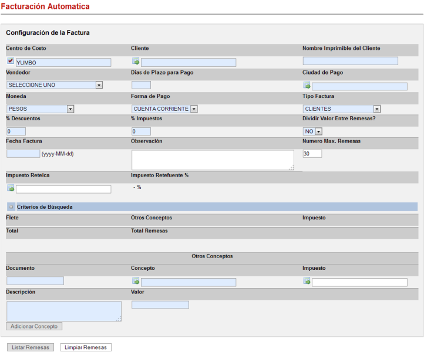Click the Criterios de Búsqueda bullet icon

[x=11, y=207]
